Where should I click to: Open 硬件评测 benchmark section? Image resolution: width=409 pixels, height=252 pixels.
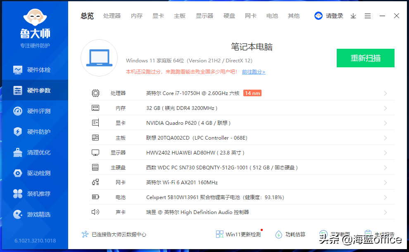(x=35, y=111)
